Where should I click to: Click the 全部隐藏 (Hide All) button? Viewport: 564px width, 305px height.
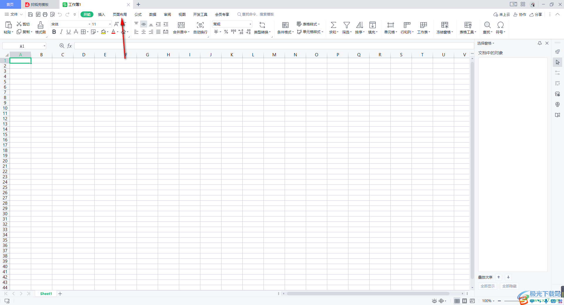coord(509,286)
